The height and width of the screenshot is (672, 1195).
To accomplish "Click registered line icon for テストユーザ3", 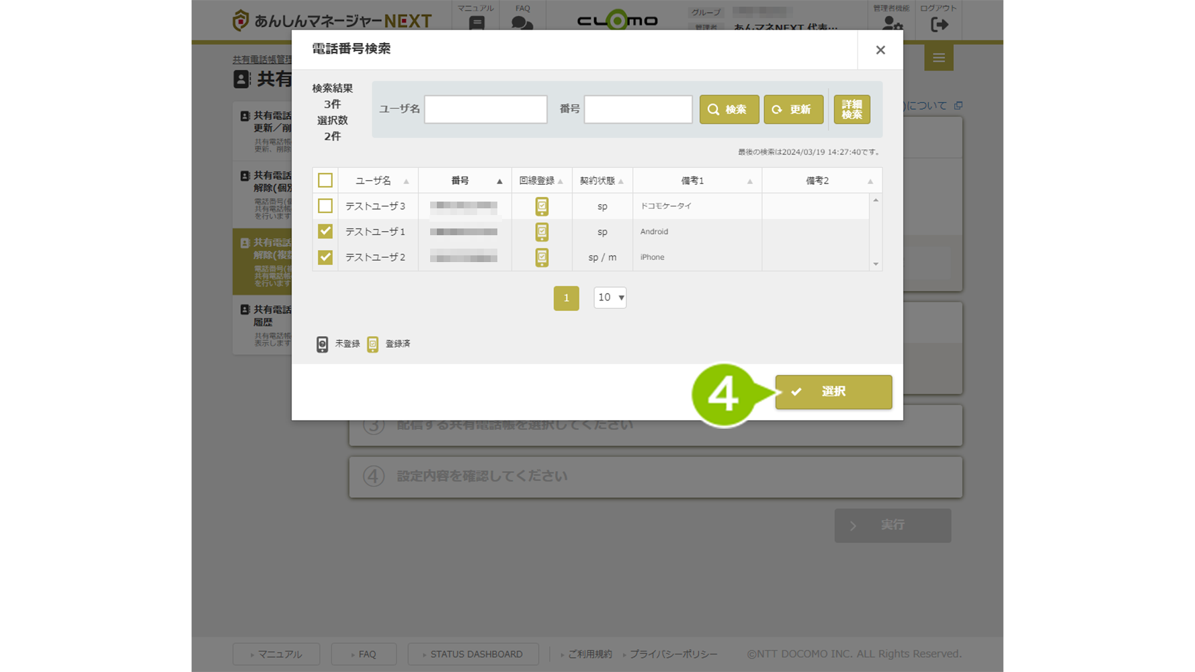I will coord(542,206).
